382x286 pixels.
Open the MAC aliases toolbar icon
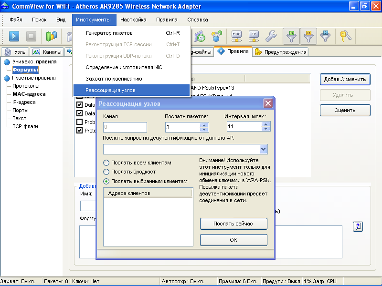(236, 36)
